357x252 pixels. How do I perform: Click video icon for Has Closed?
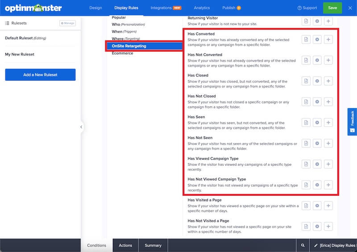[317, 81]
